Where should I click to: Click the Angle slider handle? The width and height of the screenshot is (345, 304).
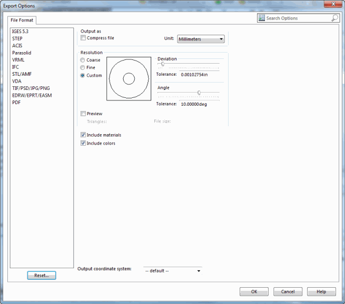tap(199, 93)
